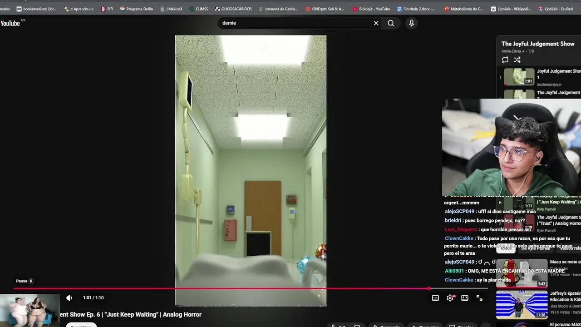Open the CLIMSS bookmark

[199, 9]
